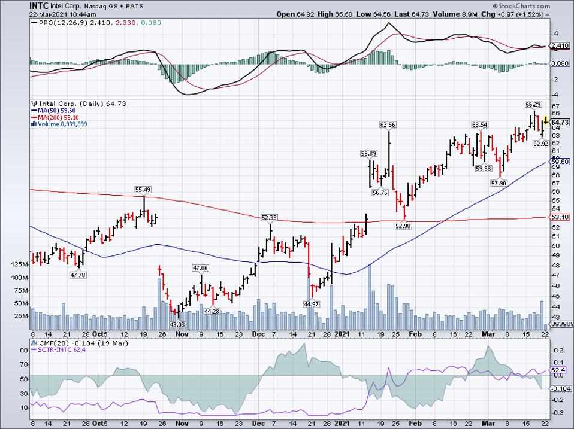Click the red MA(200) legend entry

[57, 117]
